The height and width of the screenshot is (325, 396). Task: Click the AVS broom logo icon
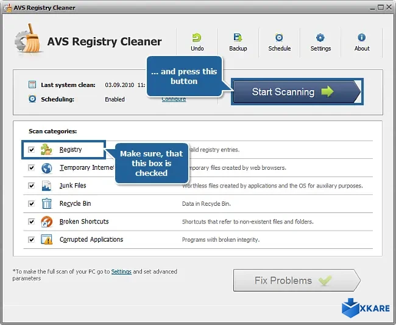click(28, 38)
